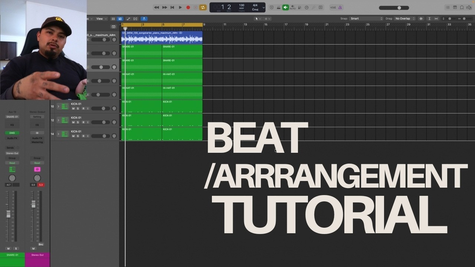
Task: Go to beginning with transport button
Action: pyautogui.click(x=173, y=7)
